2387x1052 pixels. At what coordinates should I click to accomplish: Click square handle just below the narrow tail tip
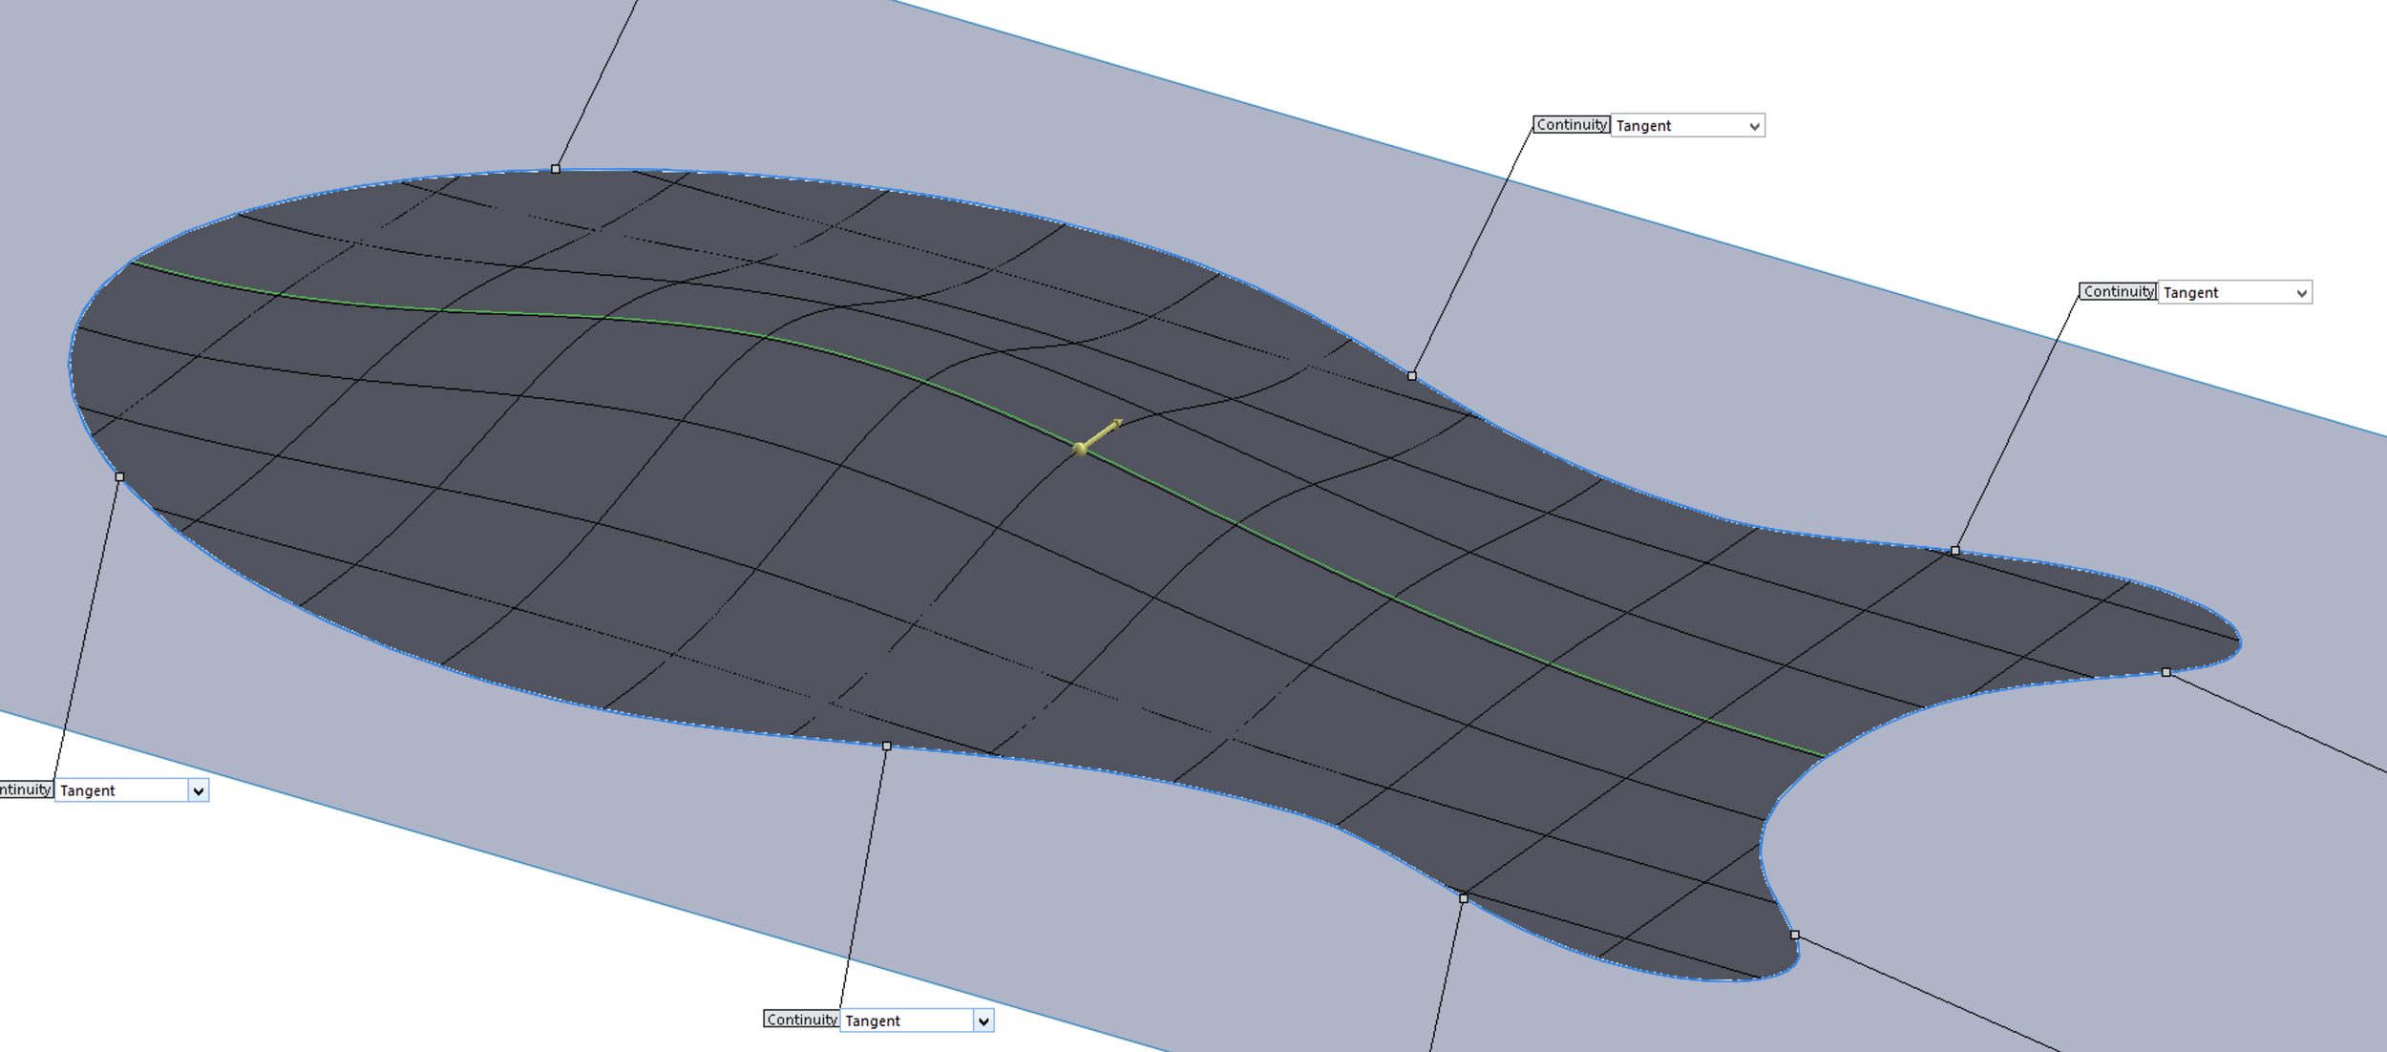pos(2166,673)
